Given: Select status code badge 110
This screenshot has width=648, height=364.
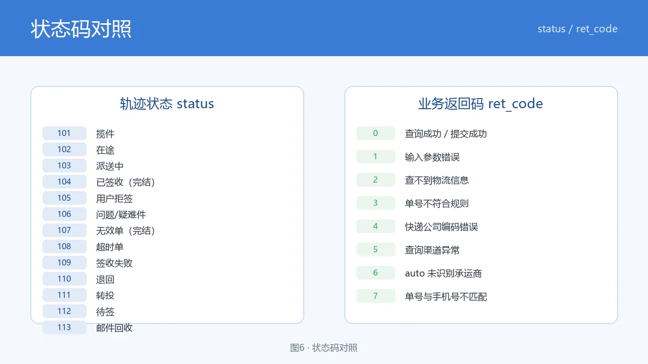Looking at the screenshot, I should click(x=64, y=279).
